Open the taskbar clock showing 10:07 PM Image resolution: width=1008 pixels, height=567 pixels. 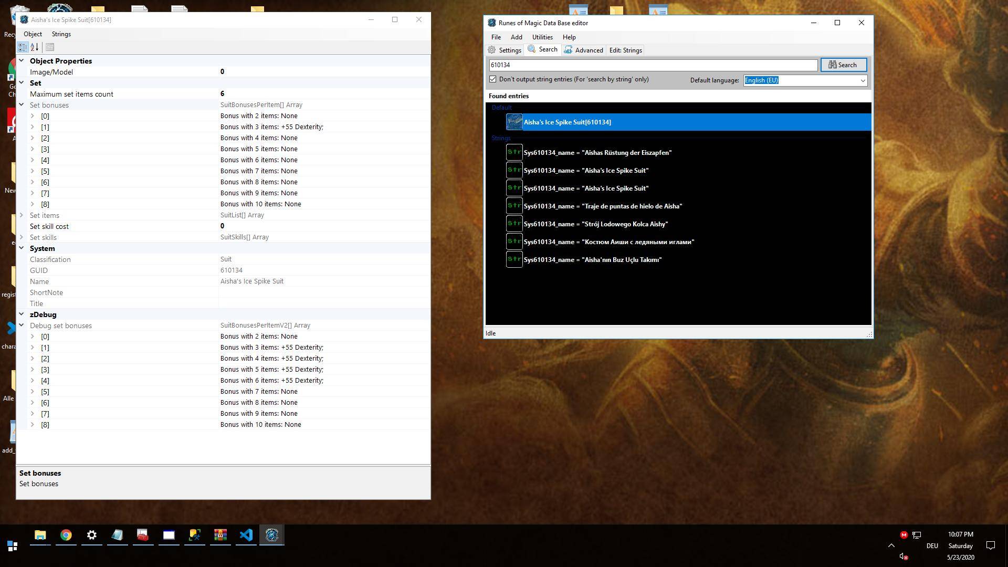pyautogui.click(x=961, y=546)
